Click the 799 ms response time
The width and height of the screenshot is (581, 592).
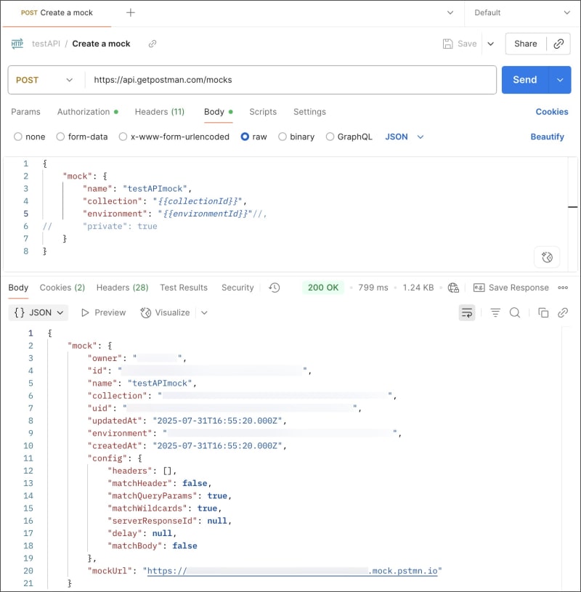[373, 288]
